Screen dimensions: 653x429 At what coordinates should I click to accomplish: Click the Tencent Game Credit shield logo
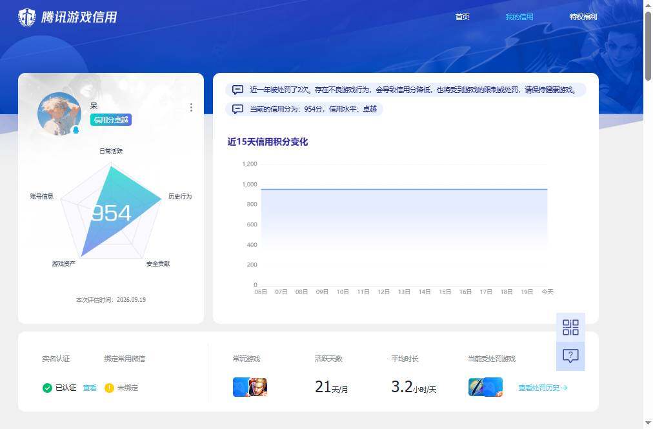click(27, 17)
